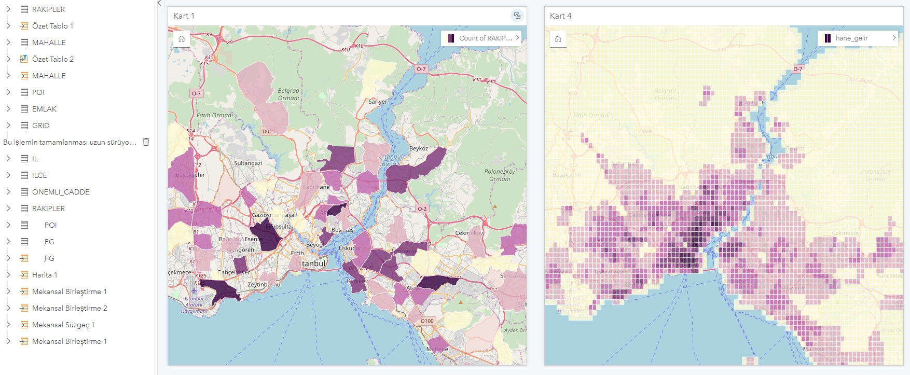Screen dimensions: 910x375
Task: Click the home extent button on Kart 1 map
Action: [x=182, y=39]
